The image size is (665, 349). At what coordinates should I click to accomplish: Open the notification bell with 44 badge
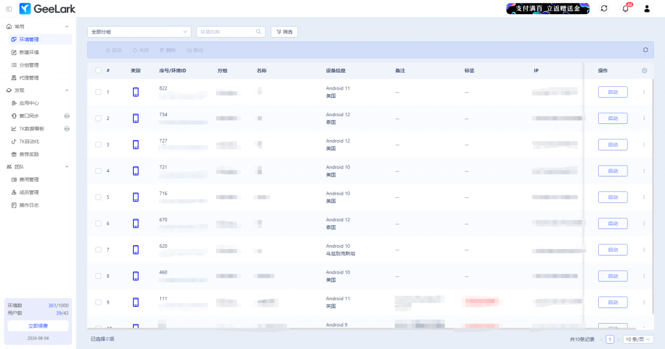(x=625, y=8)
